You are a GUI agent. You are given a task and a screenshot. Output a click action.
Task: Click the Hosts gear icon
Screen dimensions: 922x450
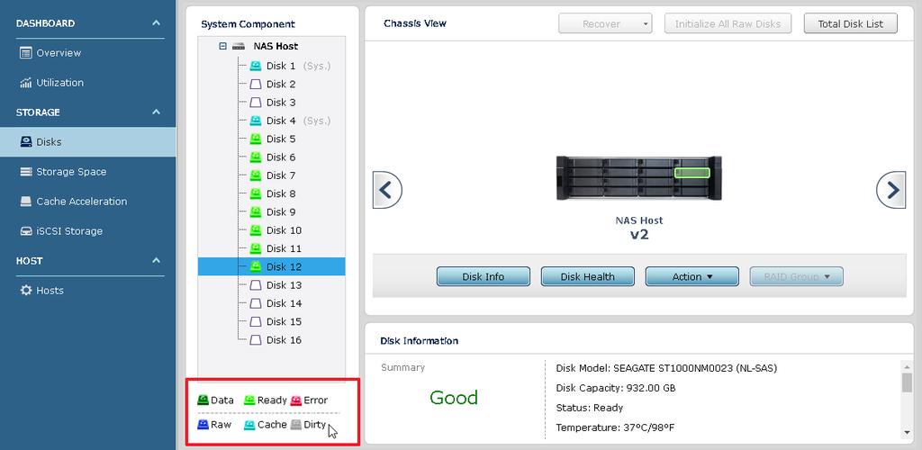tap(26, 290)
